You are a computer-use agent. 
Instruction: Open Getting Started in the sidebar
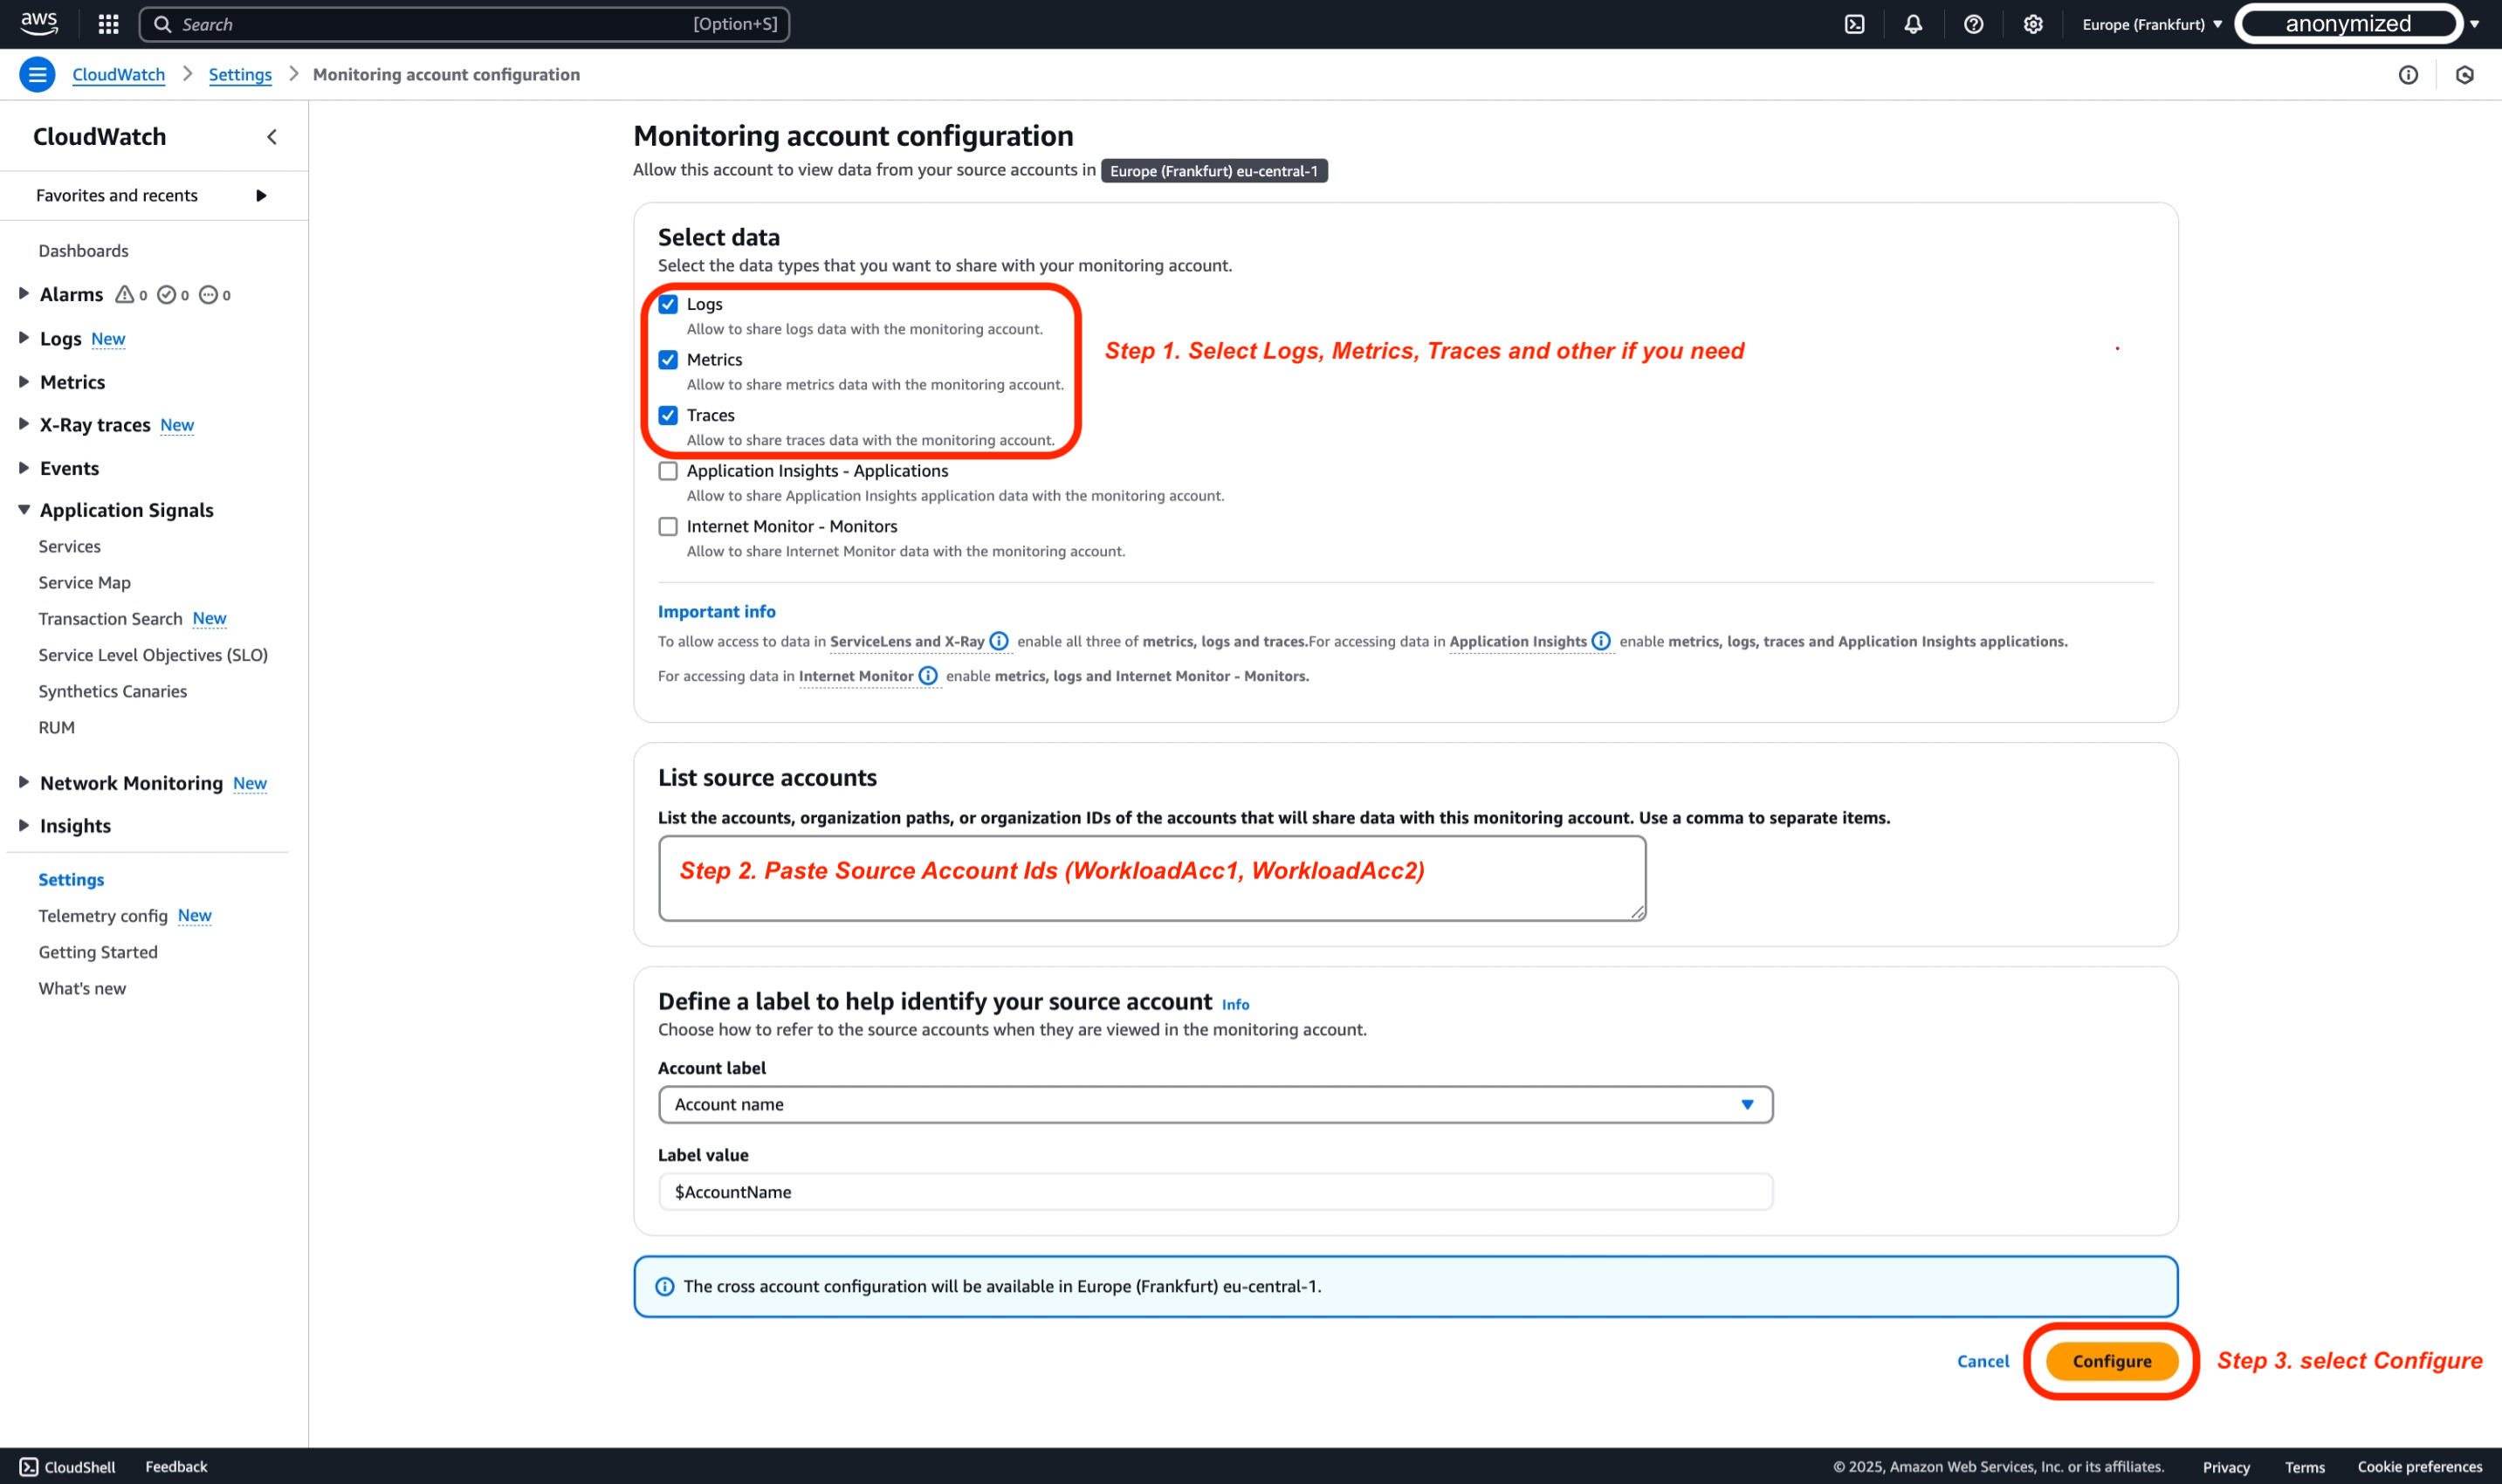point(98,952)
